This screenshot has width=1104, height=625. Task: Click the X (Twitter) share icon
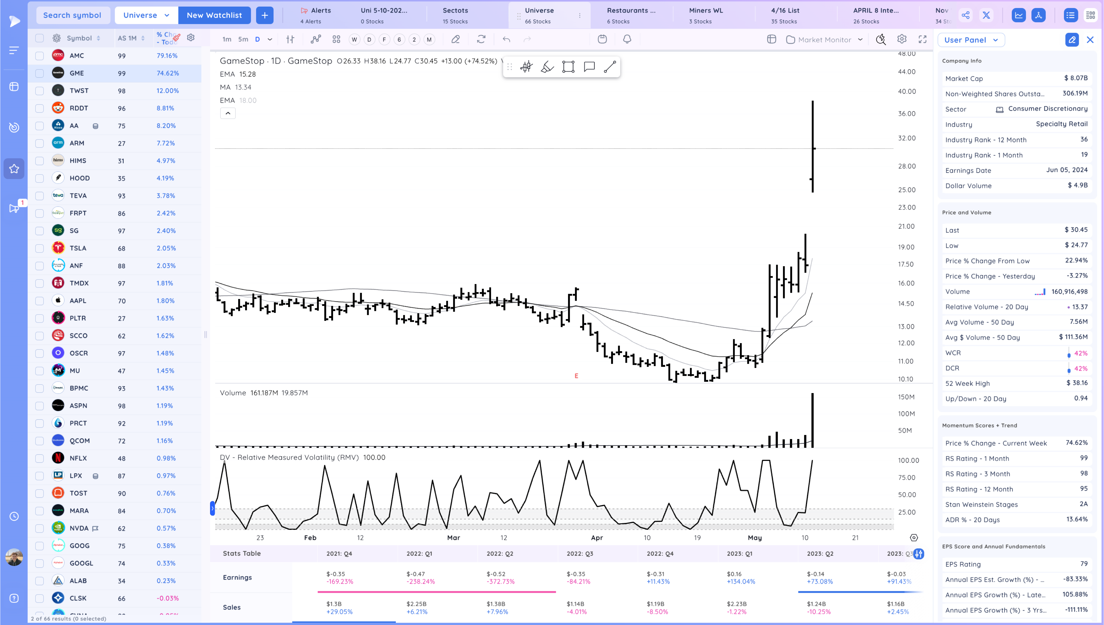click(x=986, y=15)
